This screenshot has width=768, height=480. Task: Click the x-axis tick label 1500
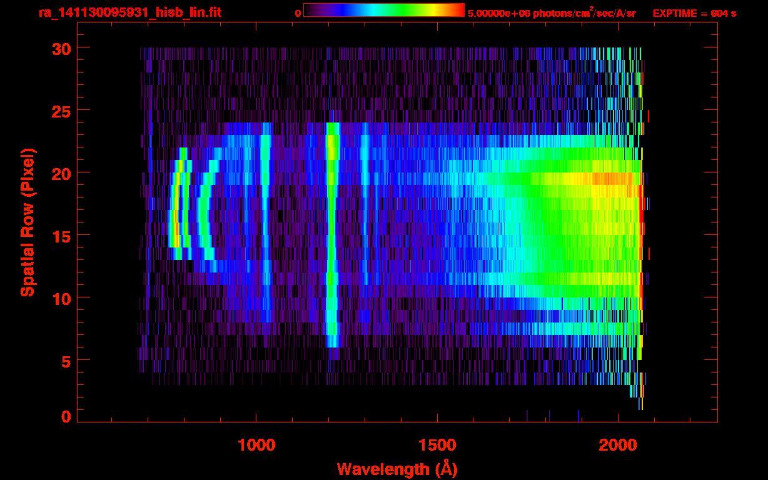pyautogui.click(x=437, y=445)
